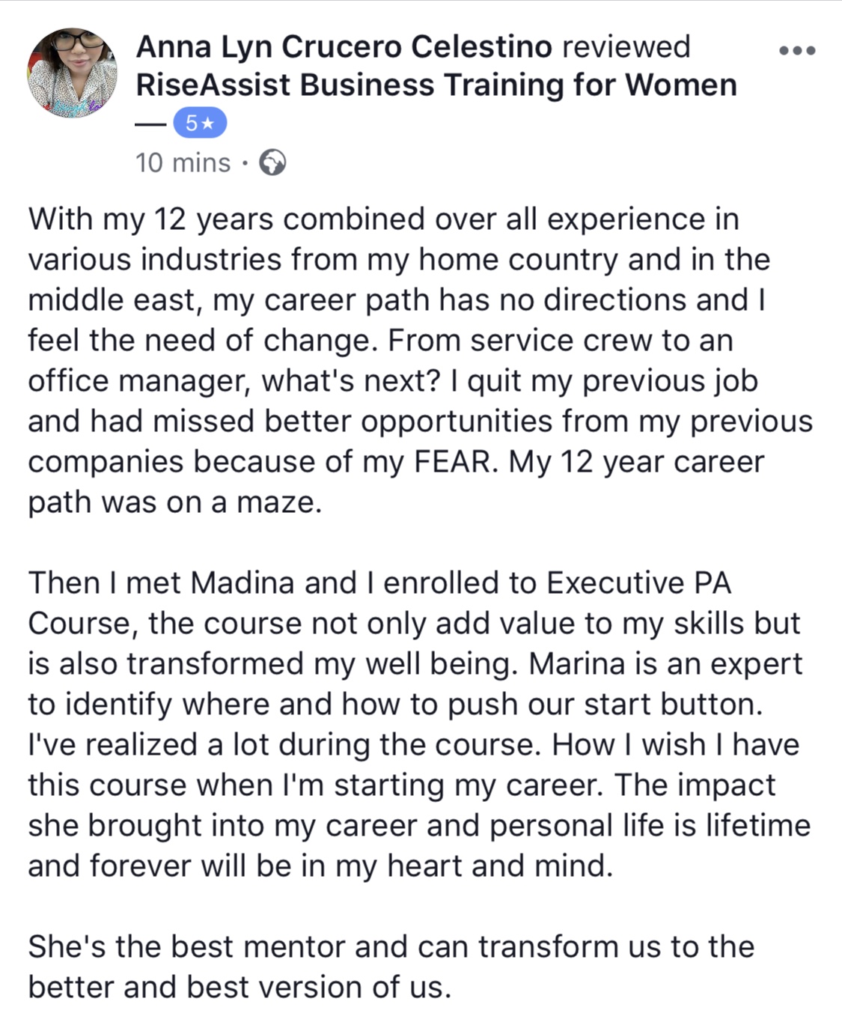Click the word 'reviewed' in the header
This screenshot has width=842, height=1025.
[626, 47]
